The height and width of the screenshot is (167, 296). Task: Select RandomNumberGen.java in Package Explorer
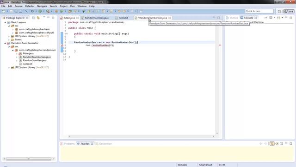coord(37,57)
